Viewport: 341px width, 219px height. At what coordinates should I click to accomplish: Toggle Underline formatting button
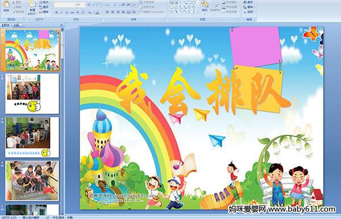[66, 13]
